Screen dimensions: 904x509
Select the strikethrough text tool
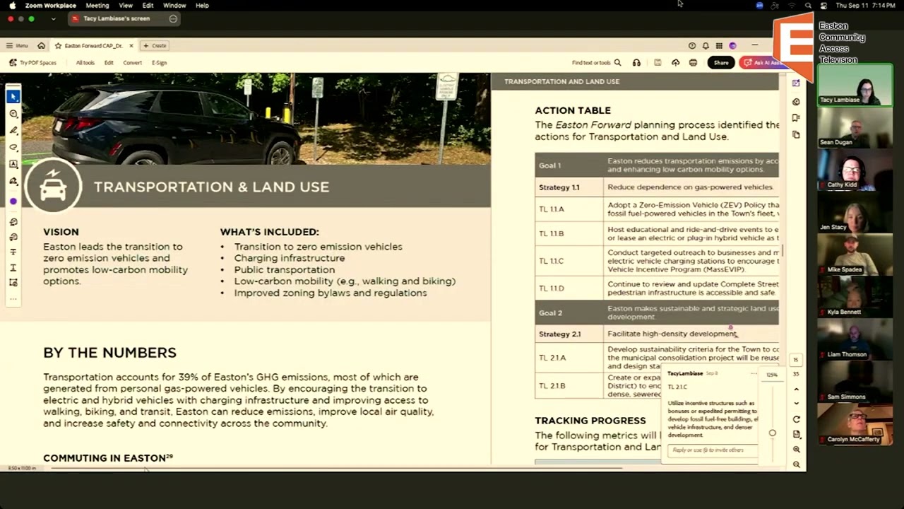click(x=13, y=252)
